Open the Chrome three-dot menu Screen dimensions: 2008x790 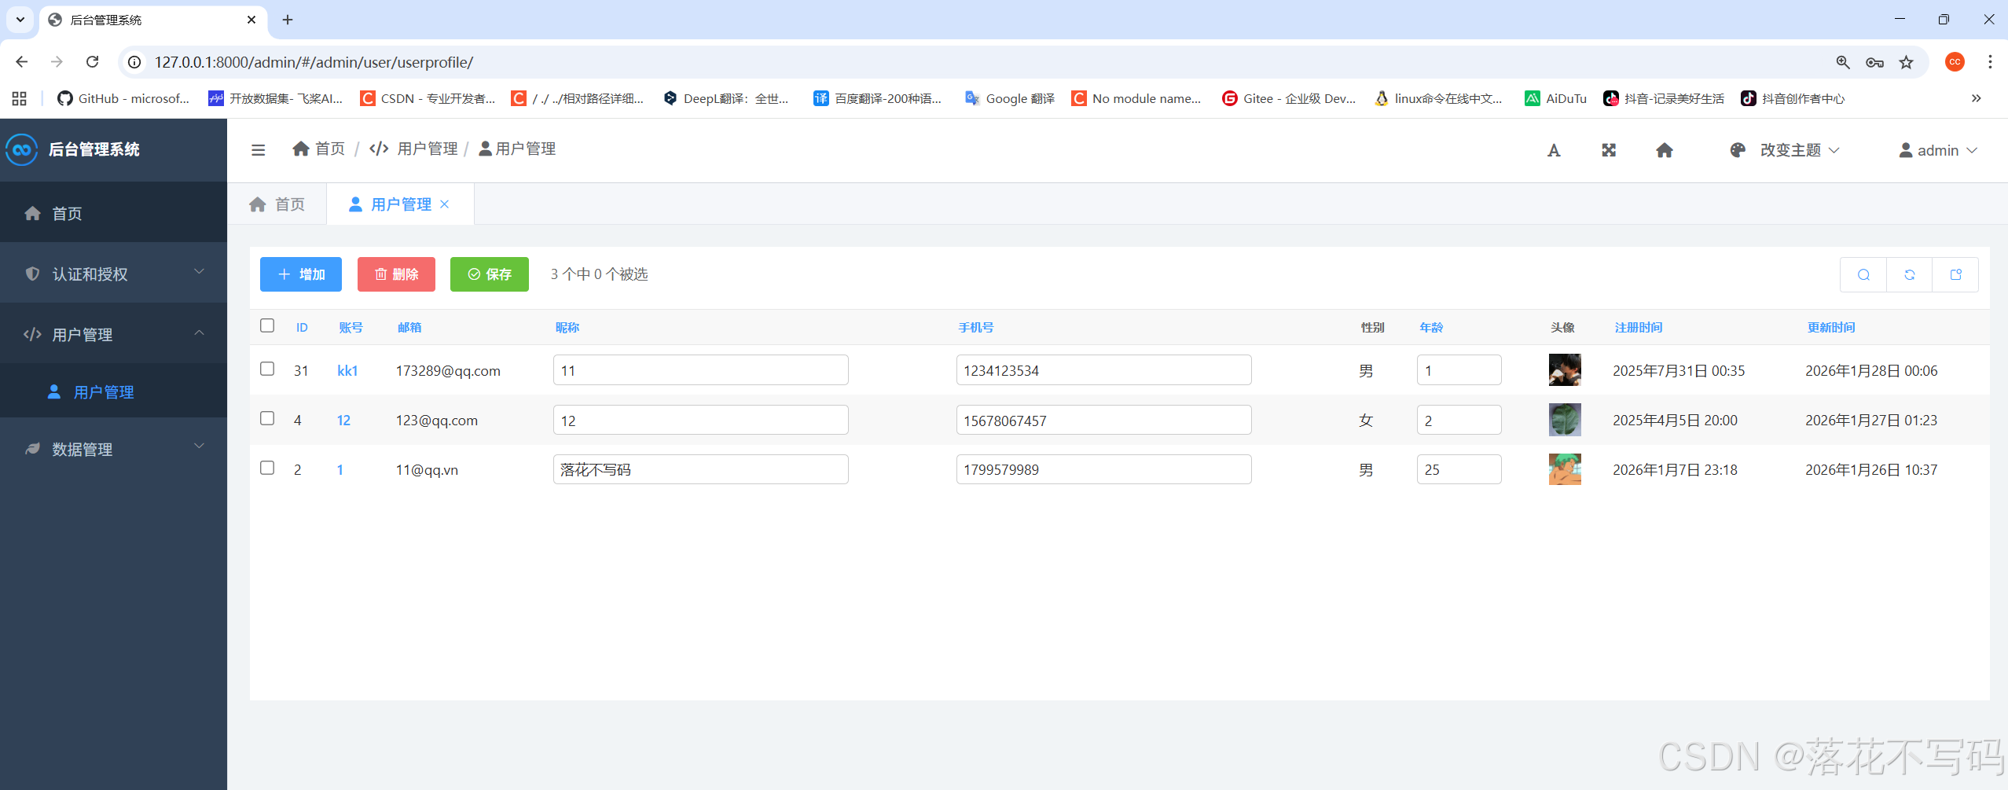click(1990, 62)
